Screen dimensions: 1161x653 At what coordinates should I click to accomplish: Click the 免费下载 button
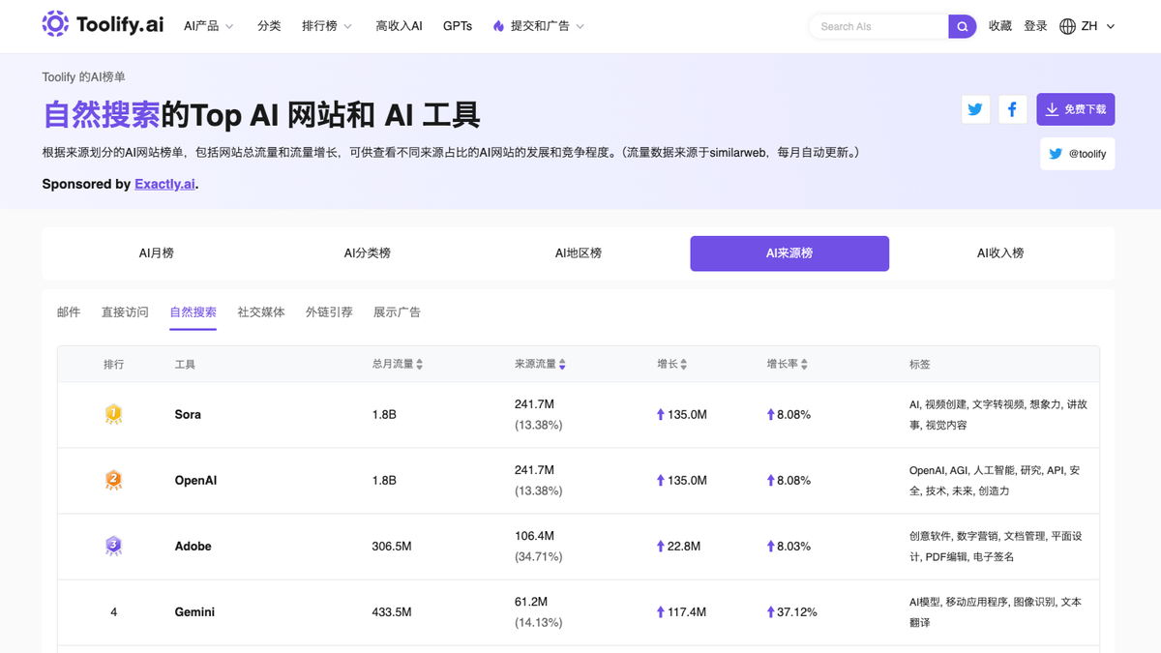[x=1076, y=109]
